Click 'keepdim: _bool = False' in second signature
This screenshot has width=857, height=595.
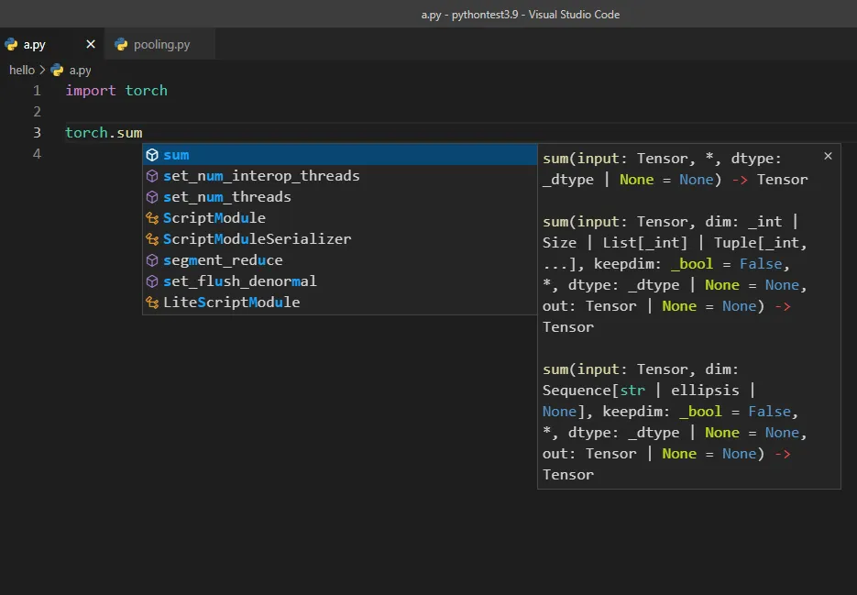click(688, 264)
